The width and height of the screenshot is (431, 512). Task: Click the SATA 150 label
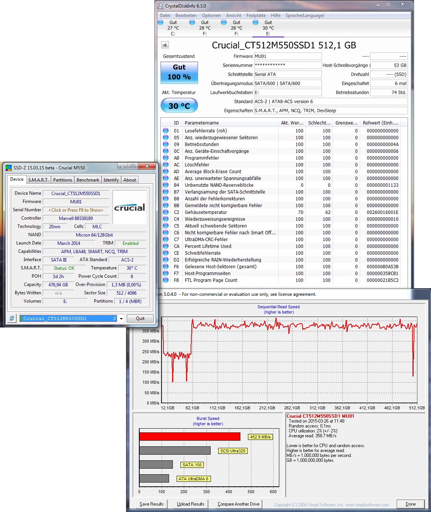coord(192,465)
